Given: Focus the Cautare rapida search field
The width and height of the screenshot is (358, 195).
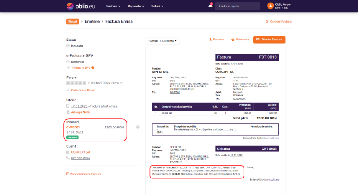Looking at the screenshot, I should (x=238, y=6).
